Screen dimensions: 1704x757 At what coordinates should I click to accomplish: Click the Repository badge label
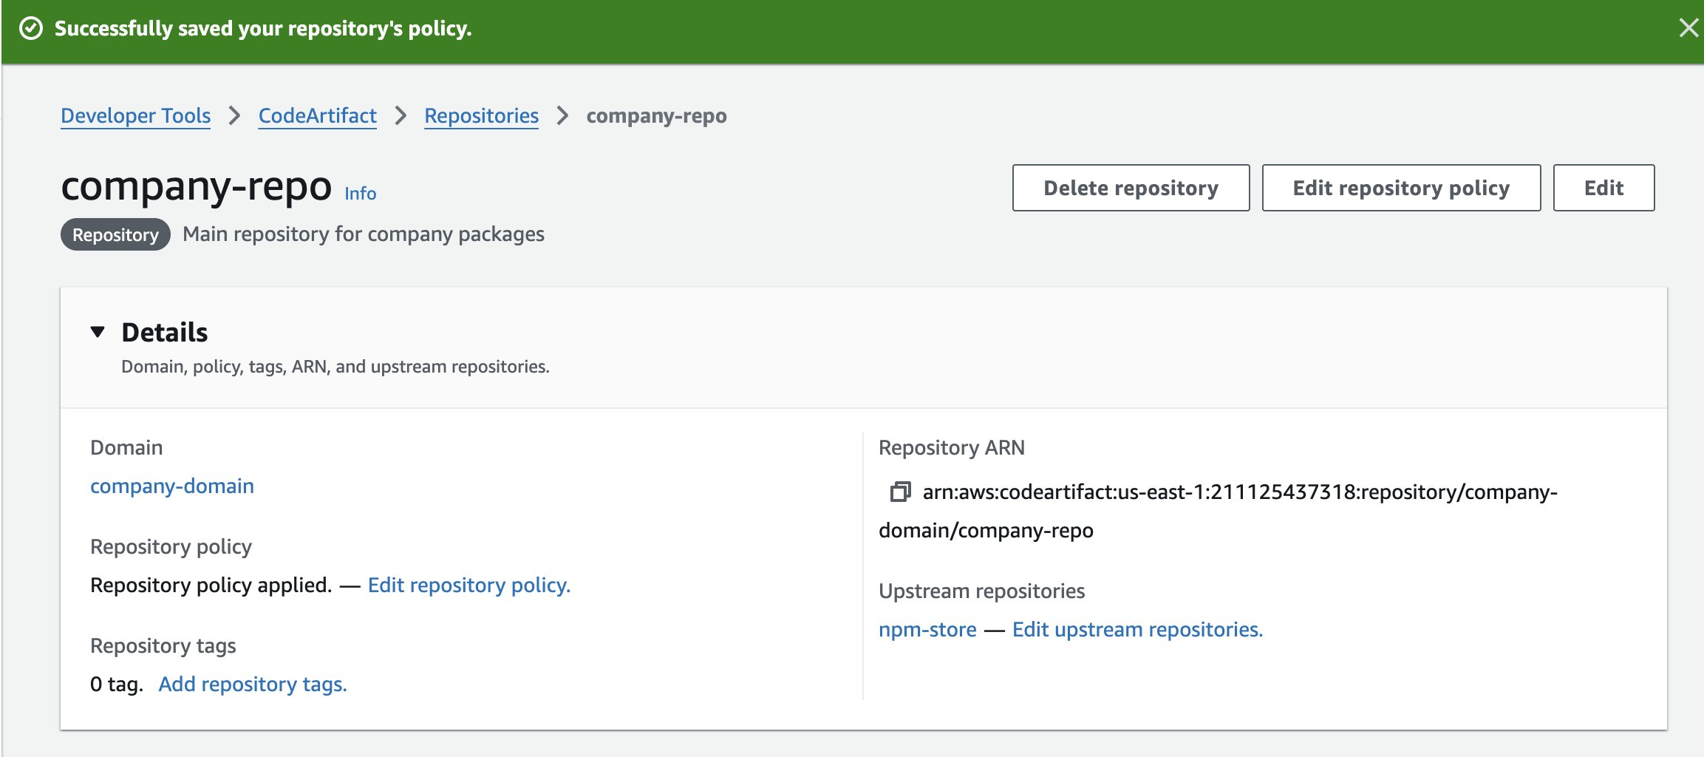click(x=115, y=235)
